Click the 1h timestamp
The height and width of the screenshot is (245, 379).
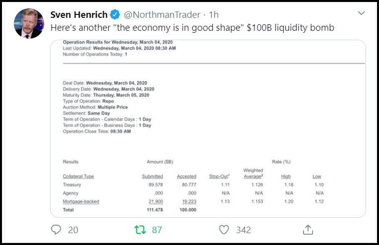pyautogui.click(x=214, y=15)
